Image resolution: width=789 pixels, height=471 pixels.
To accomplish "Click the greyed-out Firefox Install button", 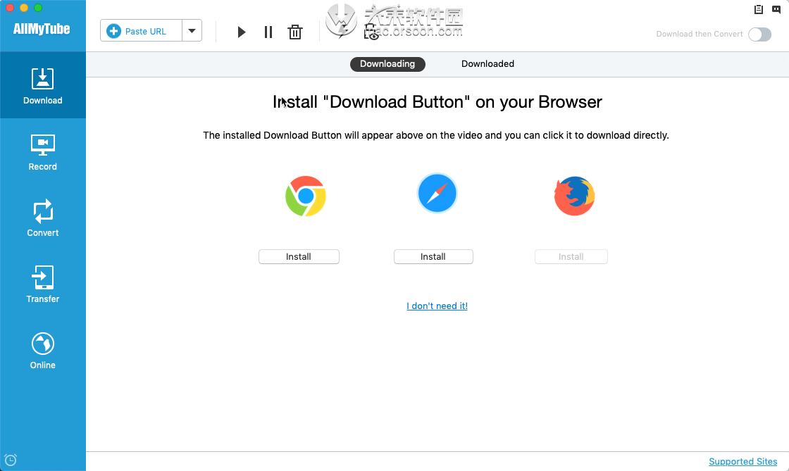I will click(x=571, y=256).
